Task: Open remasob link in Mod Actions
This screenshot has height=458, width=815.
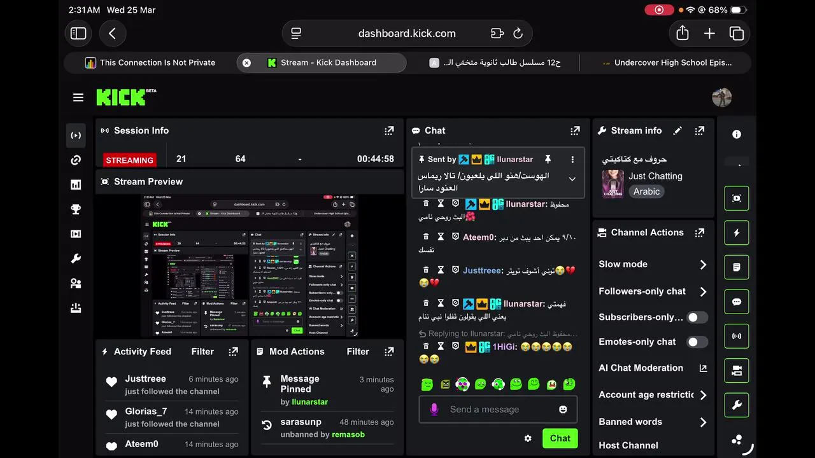Action: pos(348,434)
